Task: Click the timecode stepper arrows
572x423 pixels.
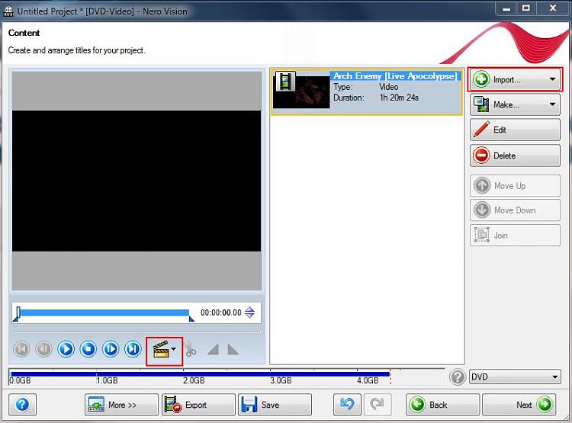Action: (250, 312)
